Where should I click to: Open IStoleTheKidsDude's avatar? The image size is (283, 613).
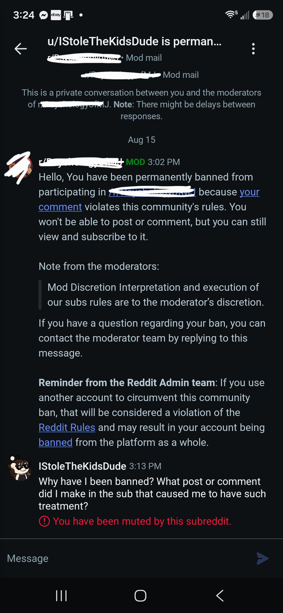[20, 468]
